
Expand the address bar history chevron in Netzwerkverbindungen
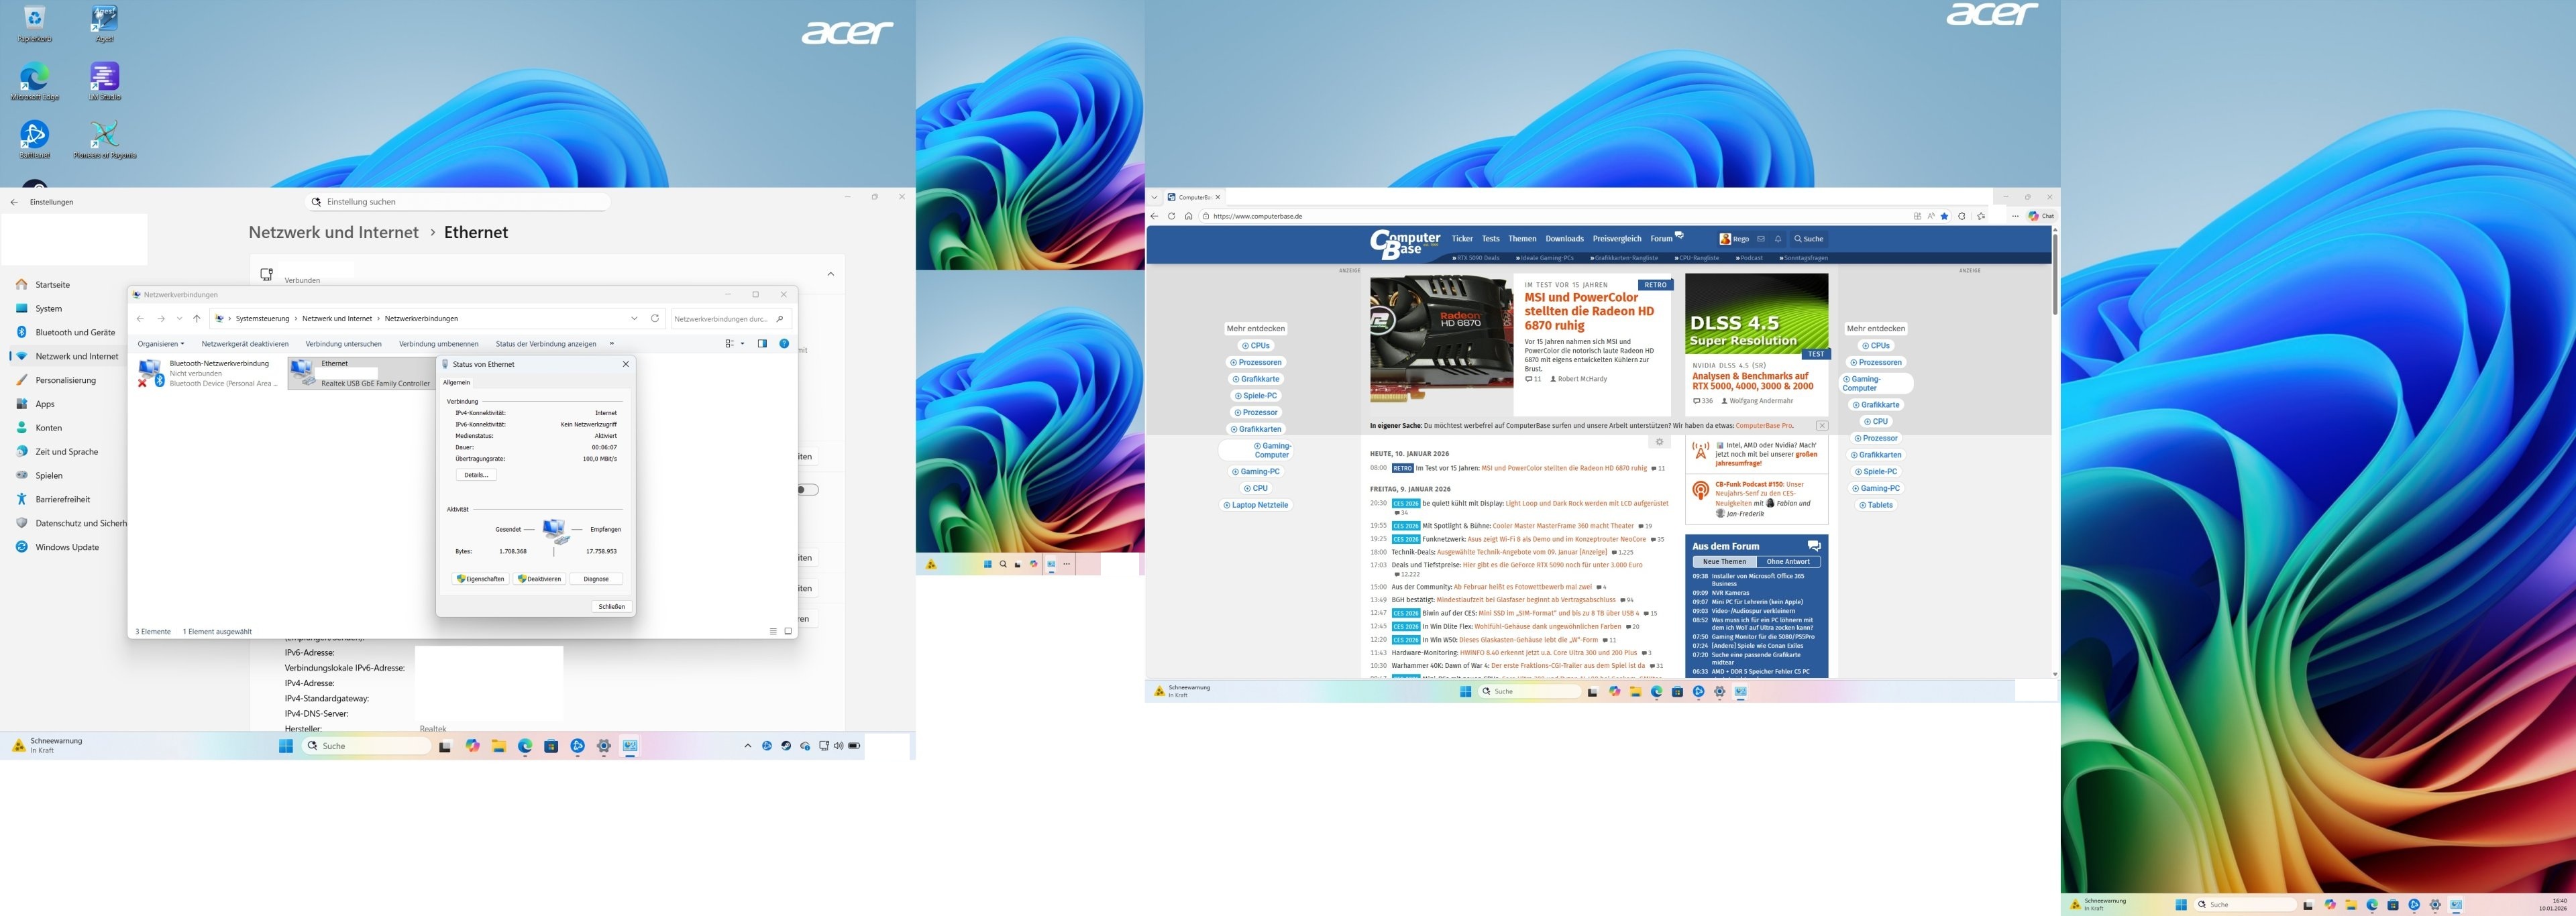click(634, 319)
